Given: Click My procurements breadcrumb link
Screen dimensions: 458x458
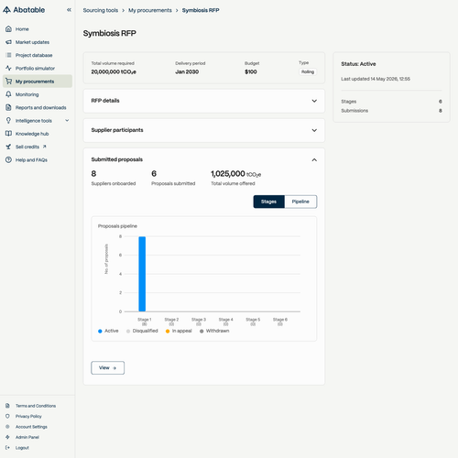Looking at the screenshot, I should point(150,10).
